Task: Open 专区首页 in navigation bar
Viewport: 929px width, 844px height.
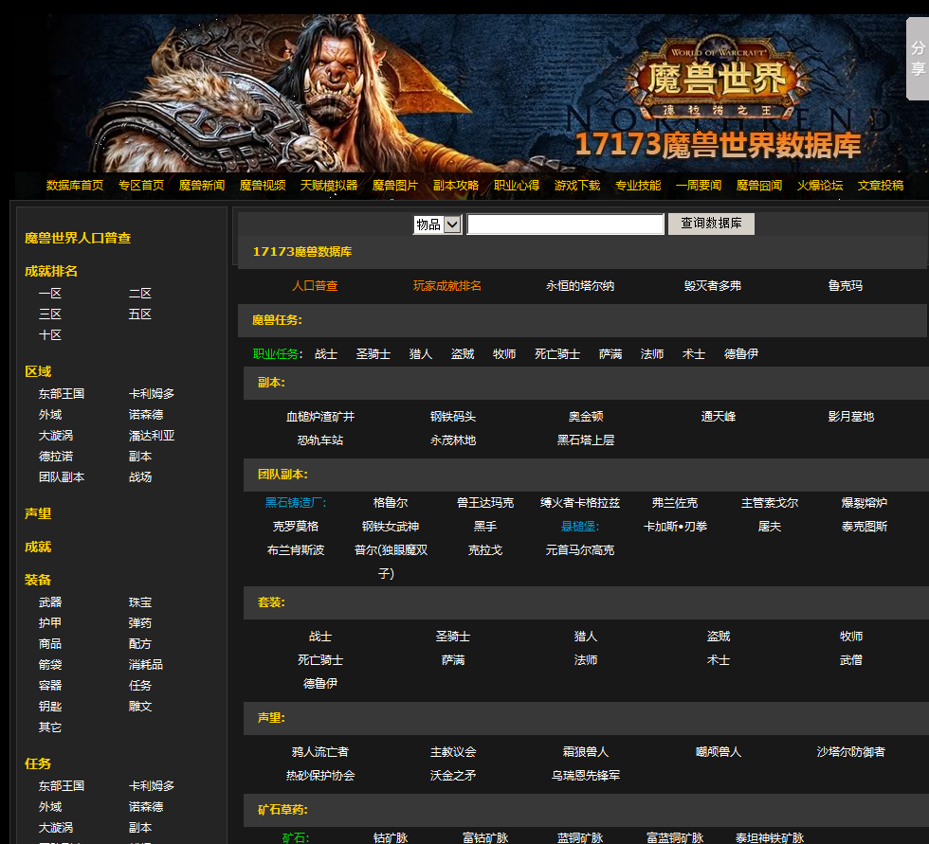Action: click(141, 186)
